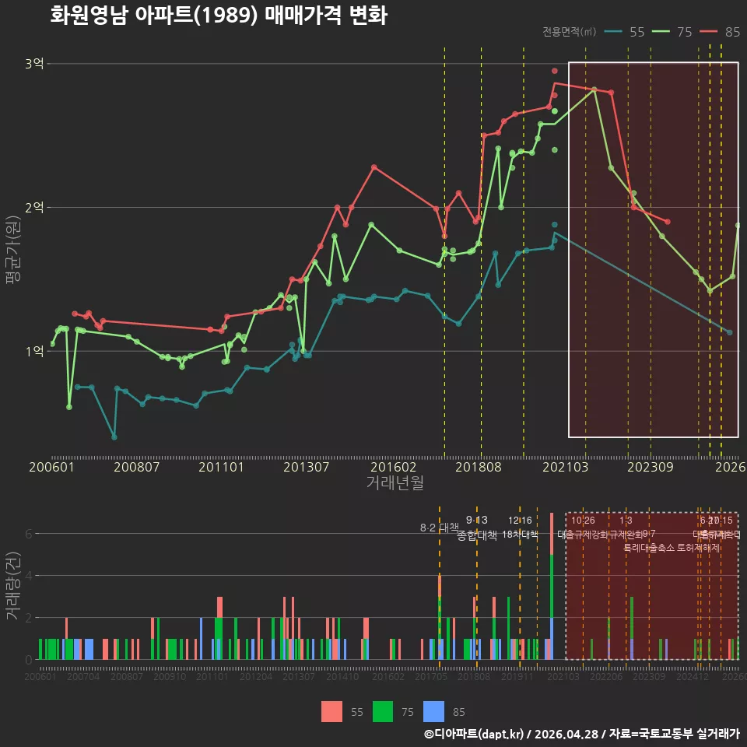Click the 3억 y-axis label
Image resolution: width=747 pixels, height=747 pixels.
(x=34, y=63)
